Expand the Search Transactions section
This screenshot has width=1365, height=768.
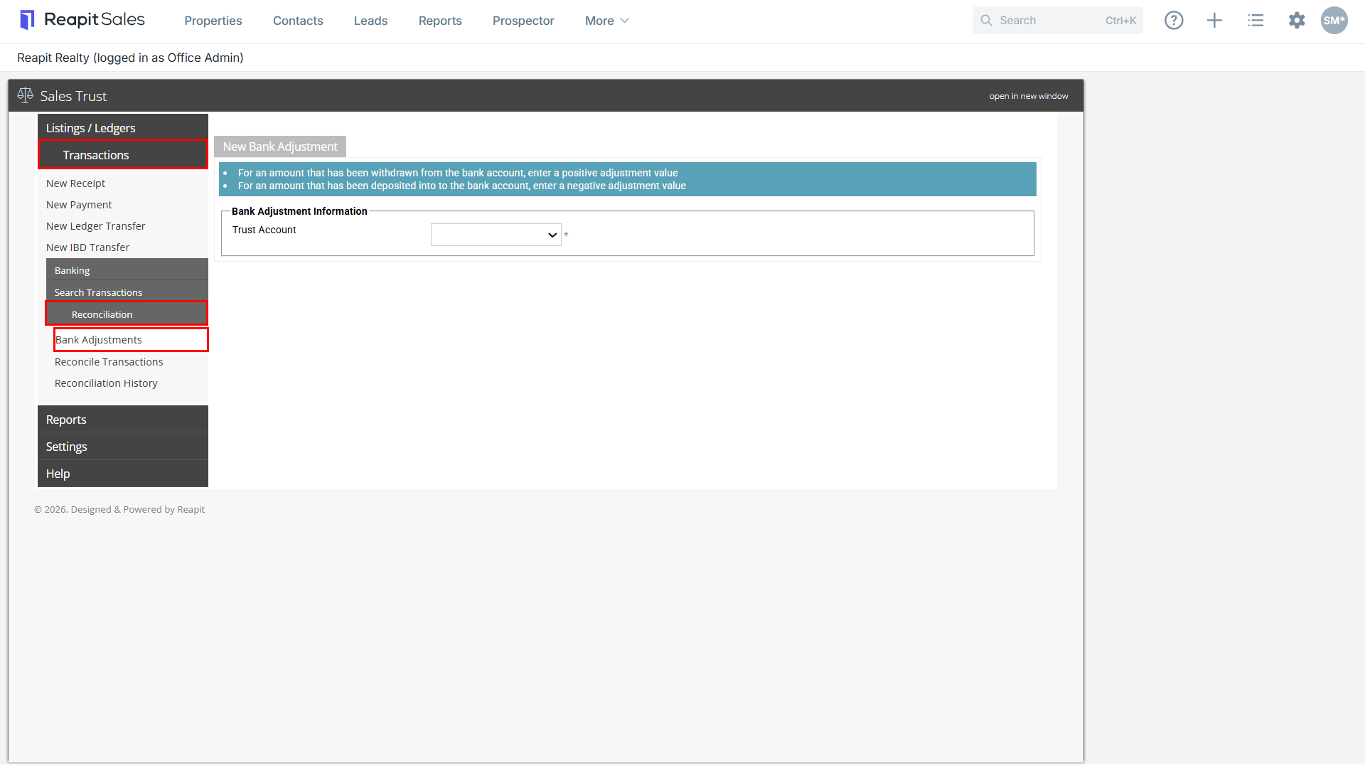tap(127, 292)
